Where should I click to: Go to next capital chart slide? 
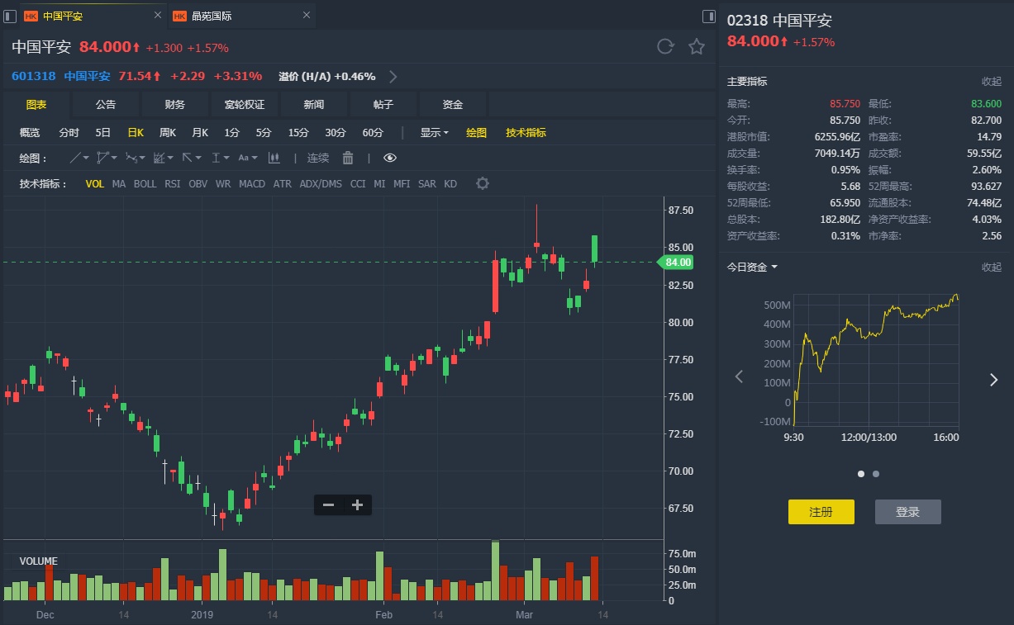pos(993,379)
